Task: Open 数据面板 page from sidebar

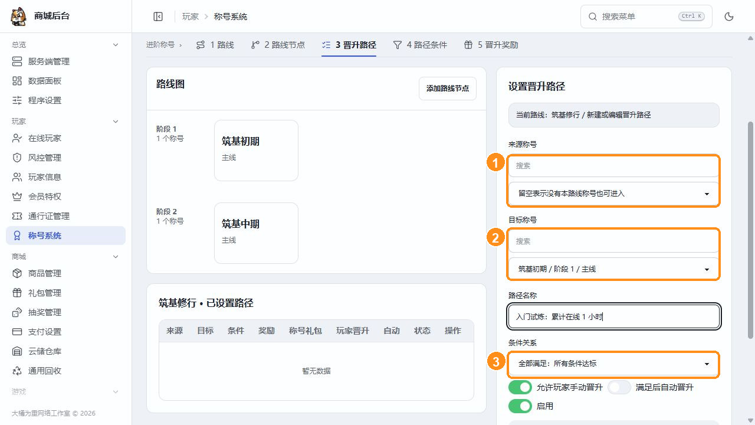Action: [65, 81]
